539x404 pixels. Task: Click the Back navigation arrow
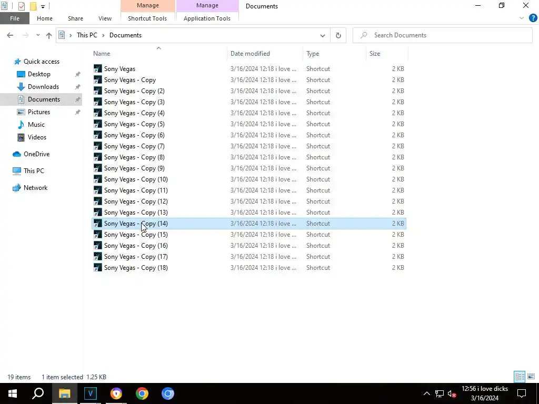tap(10, 35)
